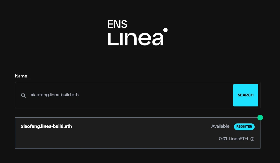Click the Linea wordmark on the logo
This screenshot has width=280, height=163.
click(x=135, y=39)
